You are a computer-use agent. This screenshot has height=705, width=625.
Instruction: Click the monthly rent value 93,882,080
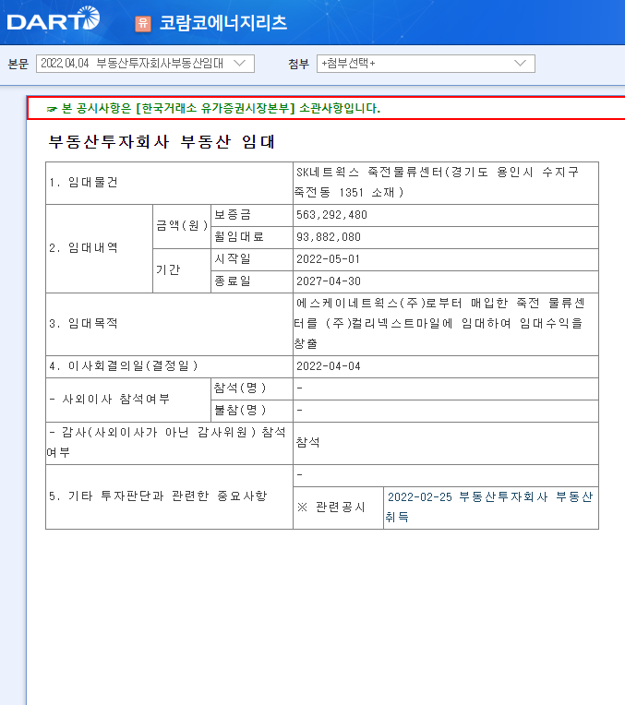[329, 237]
